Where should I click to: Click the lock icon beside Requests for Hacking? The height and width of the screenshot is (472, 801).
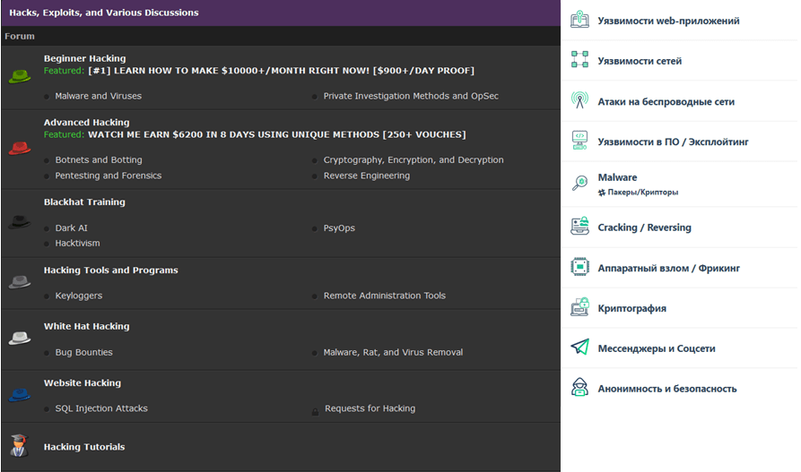click(x=315, y=410)
